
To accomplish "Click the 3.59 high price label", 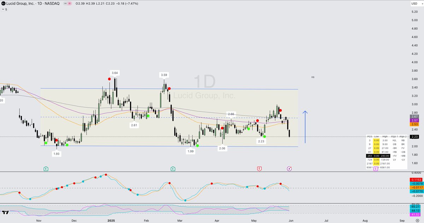I will click(164, 75).
